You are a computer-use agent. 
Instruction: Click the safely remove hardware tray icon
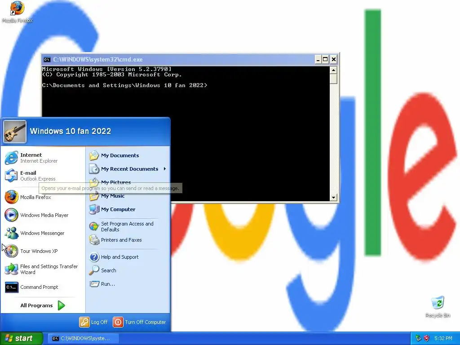pyautogui.click(x=419, y=338)
